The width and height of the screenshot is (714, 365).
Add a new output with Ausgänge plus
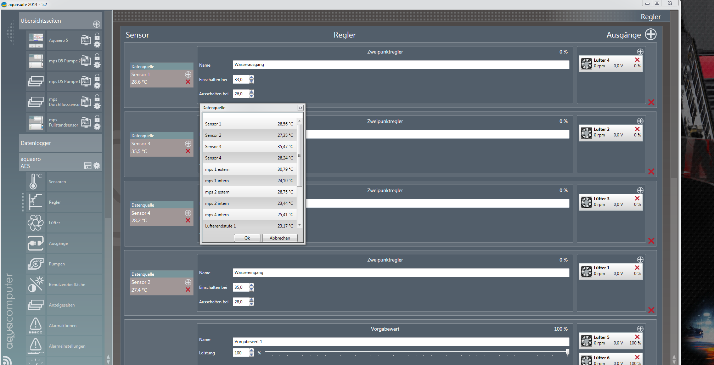click(651, 35)
